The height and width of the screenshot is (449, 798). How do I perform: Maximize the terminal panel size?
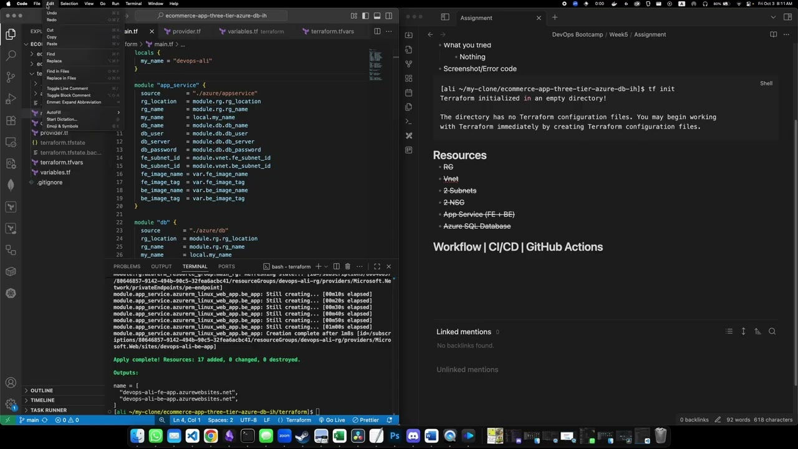click(x=377, y=266)
